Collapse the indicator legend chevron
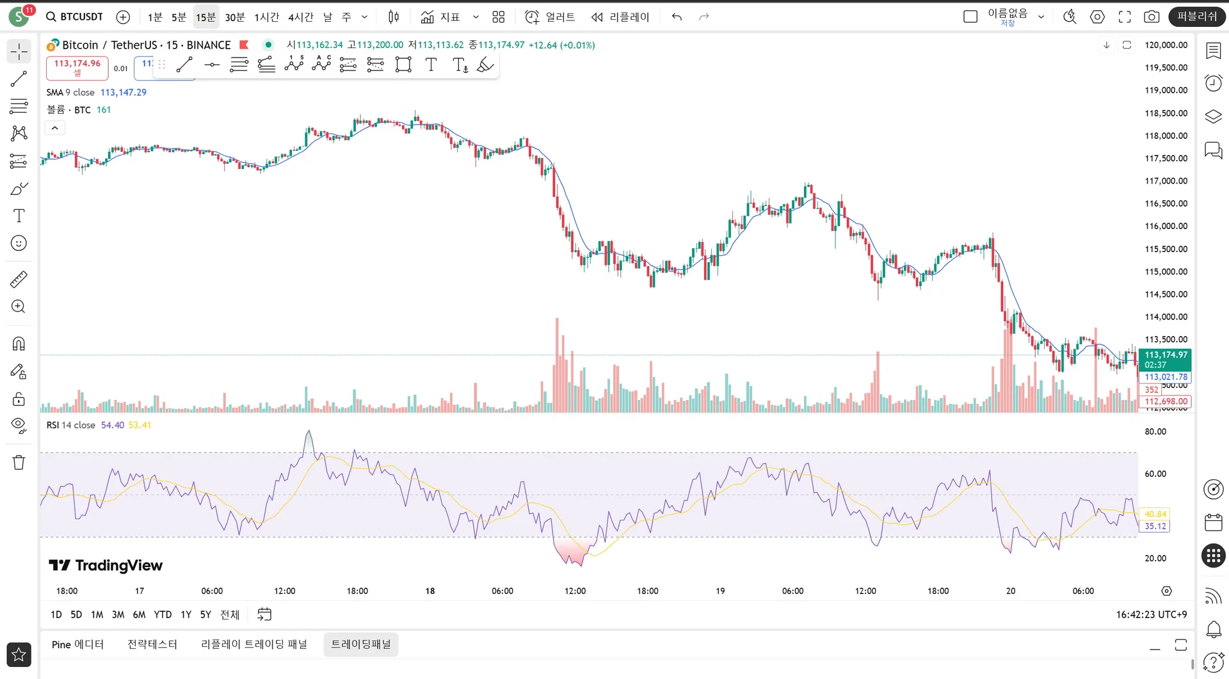 pyautogui.click(x=55, y=128)
